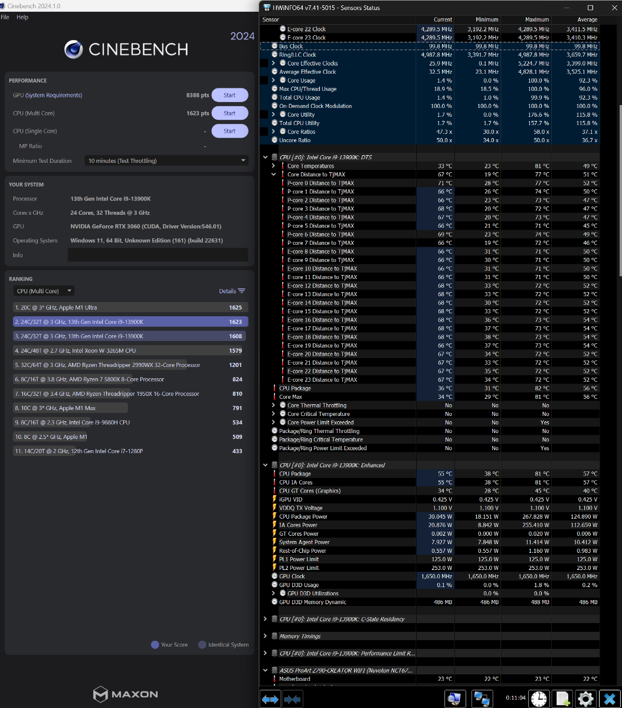This screenshot has width=622, height=708.
Task: Click the Bus Clock round sensor icon
Action: click(274, 46)
